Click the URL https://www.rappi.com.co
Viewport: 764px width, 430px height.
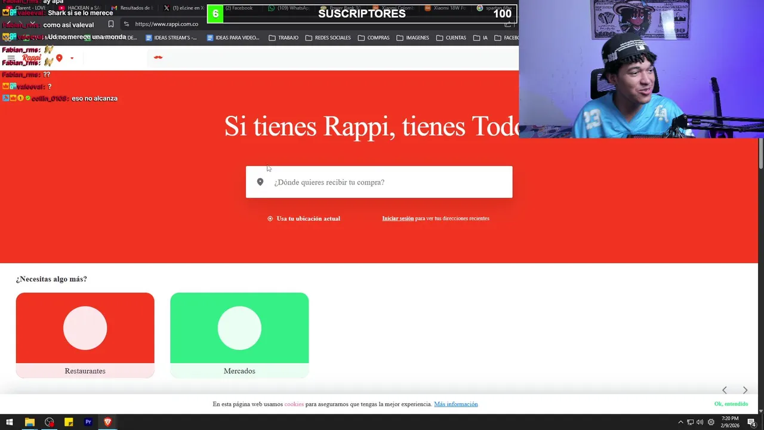(167, 24)
